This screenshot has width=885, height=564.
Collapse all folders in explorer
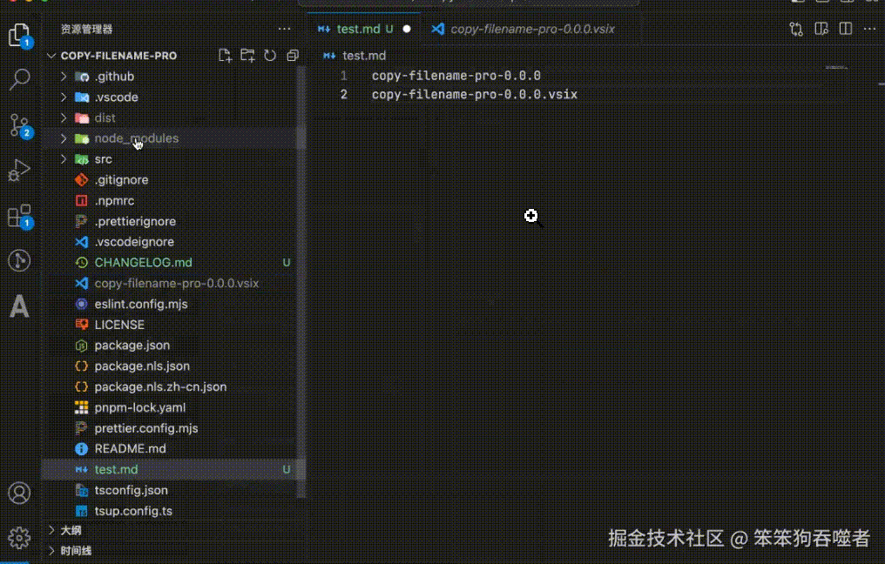click(293, 56)
